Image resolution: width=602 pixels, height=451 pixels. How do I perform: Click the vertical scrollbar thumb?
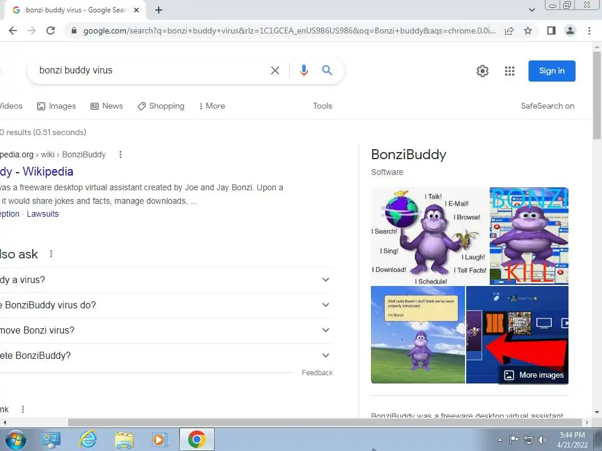[597, 95]
